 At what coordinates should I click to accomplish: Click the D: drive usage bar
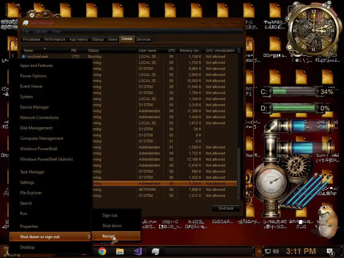pyautogui.click(x=294, y=108)
